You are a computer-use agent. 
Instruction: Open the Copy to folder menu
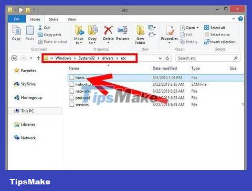(92, 35)
